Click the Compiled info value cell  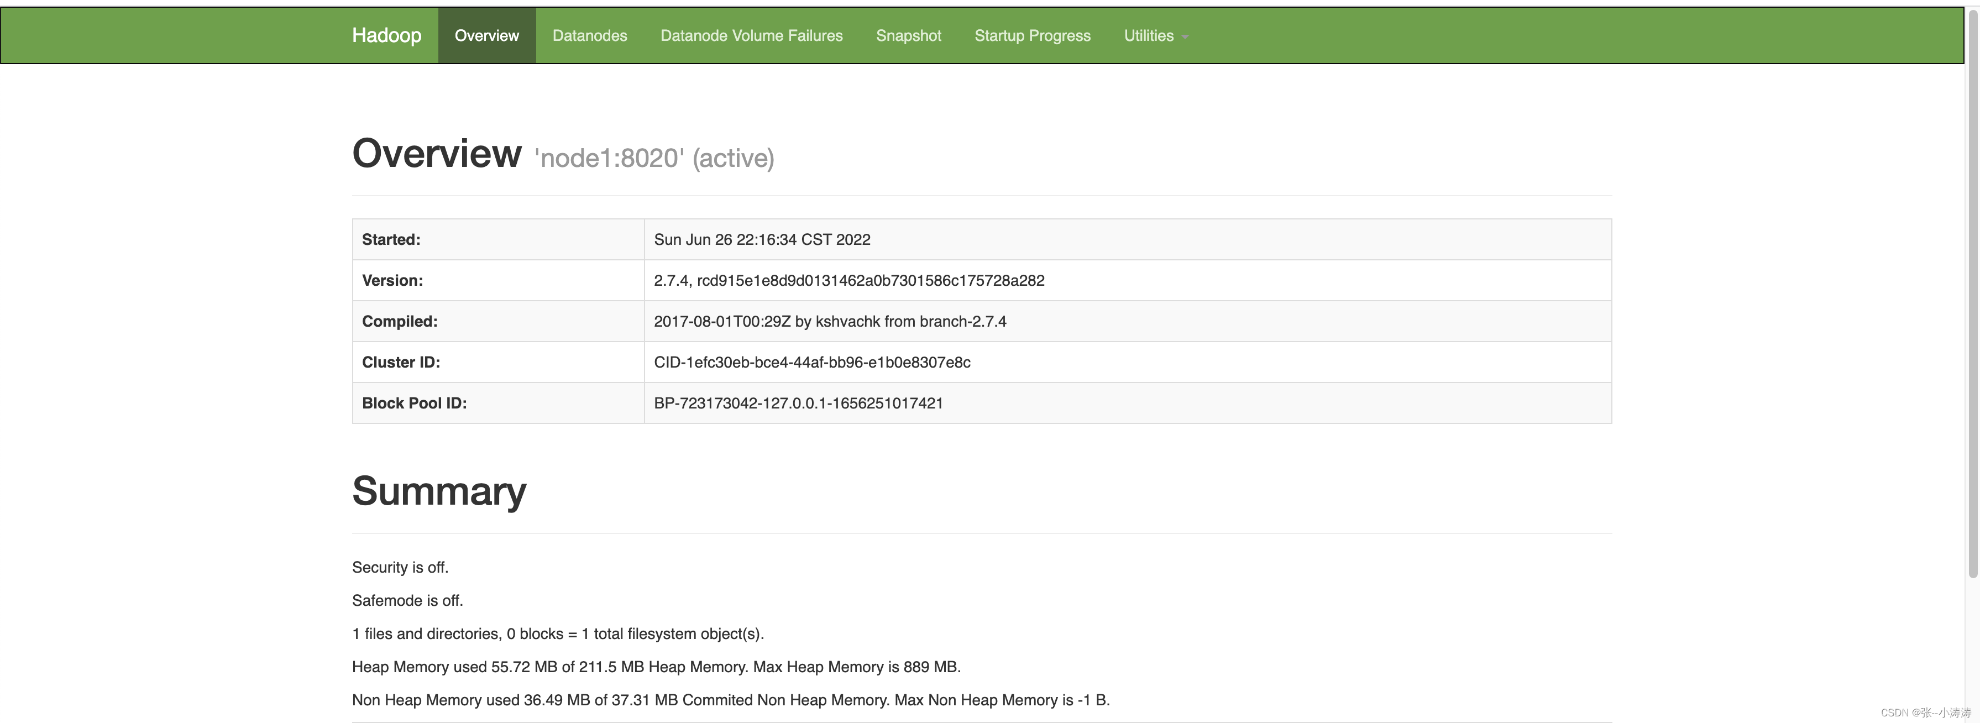pyautogui.click(x=829, y=321)
